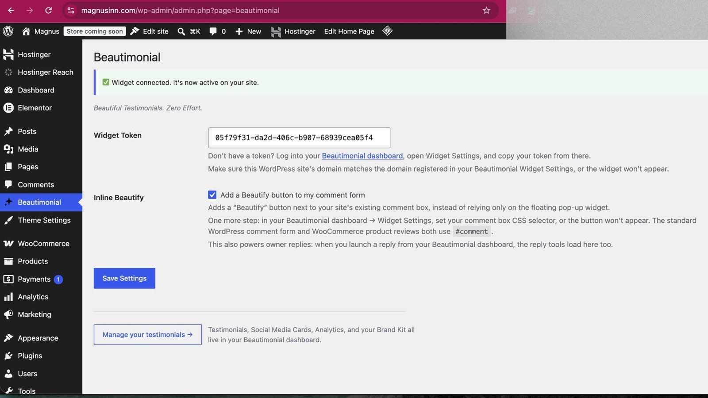Click the Edit site brush icon
This screenshot has width=708, height=398.
(135, 31)
